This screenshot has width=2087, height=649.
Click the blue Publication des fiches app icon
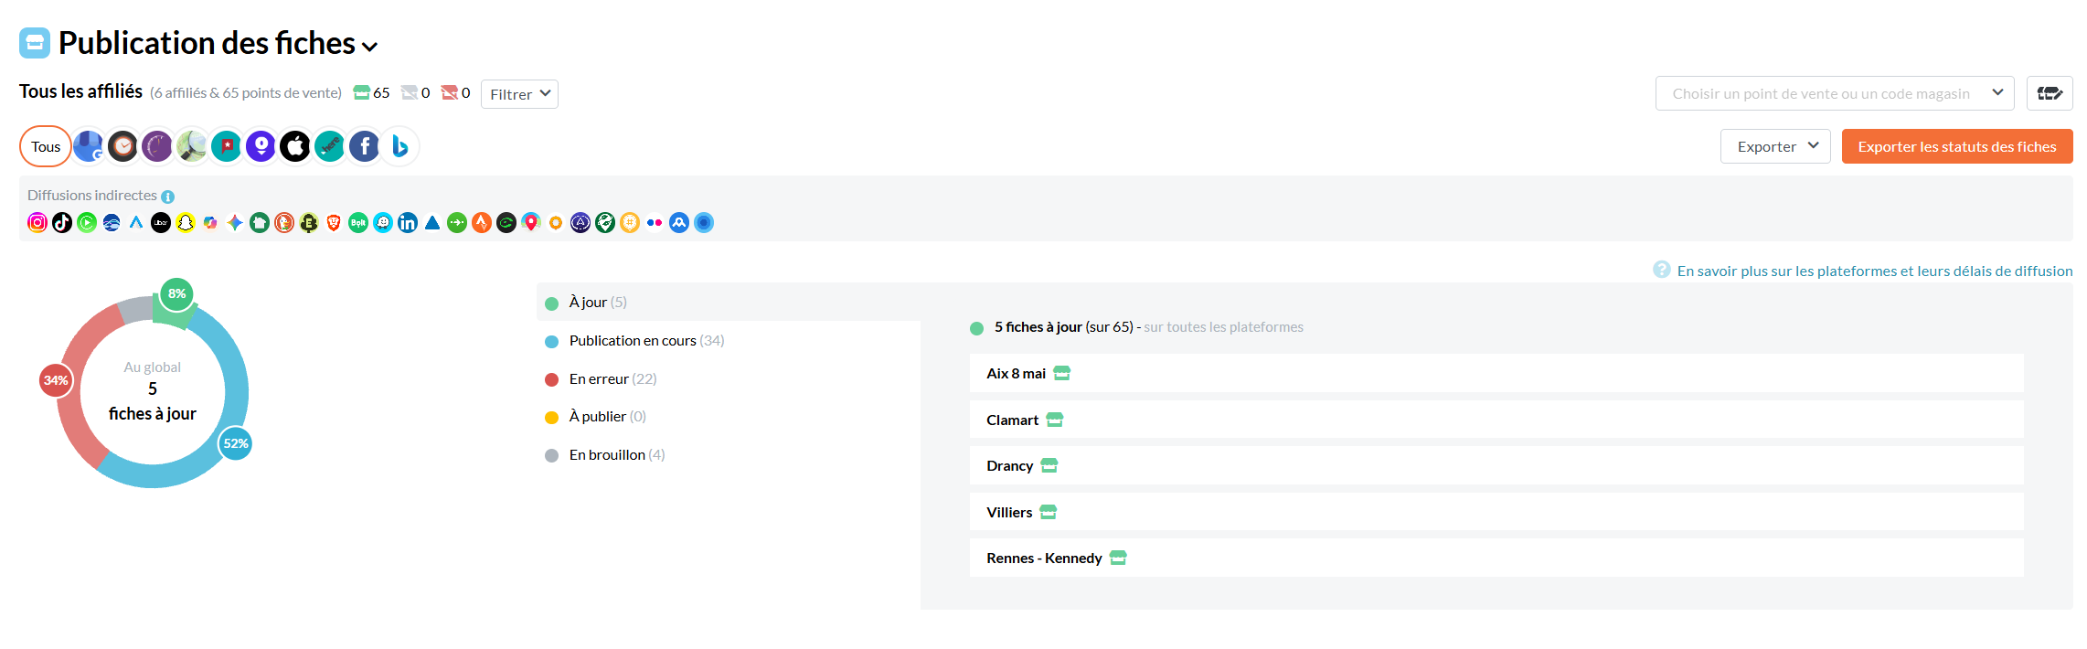(x=35, y=42)
